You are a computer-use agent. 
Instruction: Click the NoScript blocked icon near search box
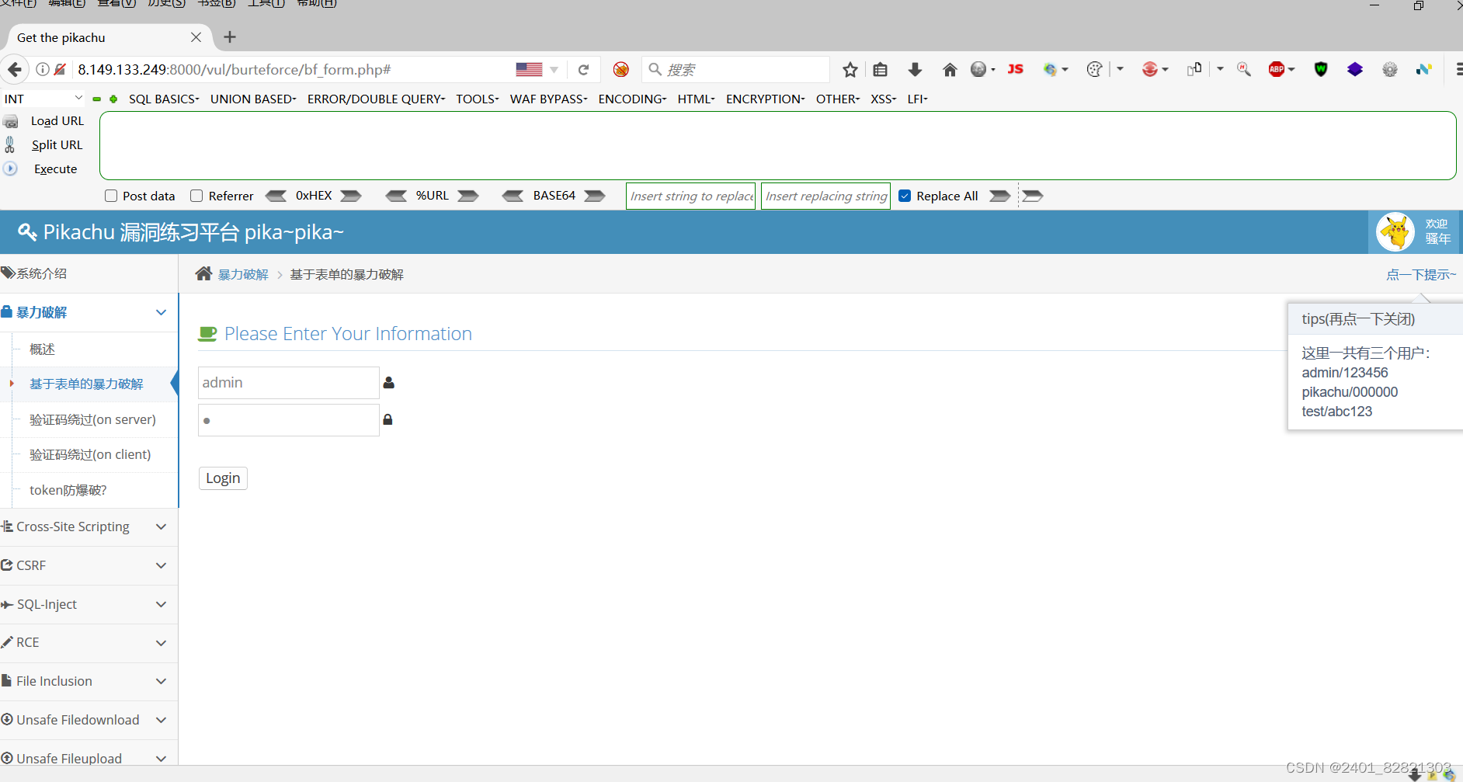tap(621, 69)
